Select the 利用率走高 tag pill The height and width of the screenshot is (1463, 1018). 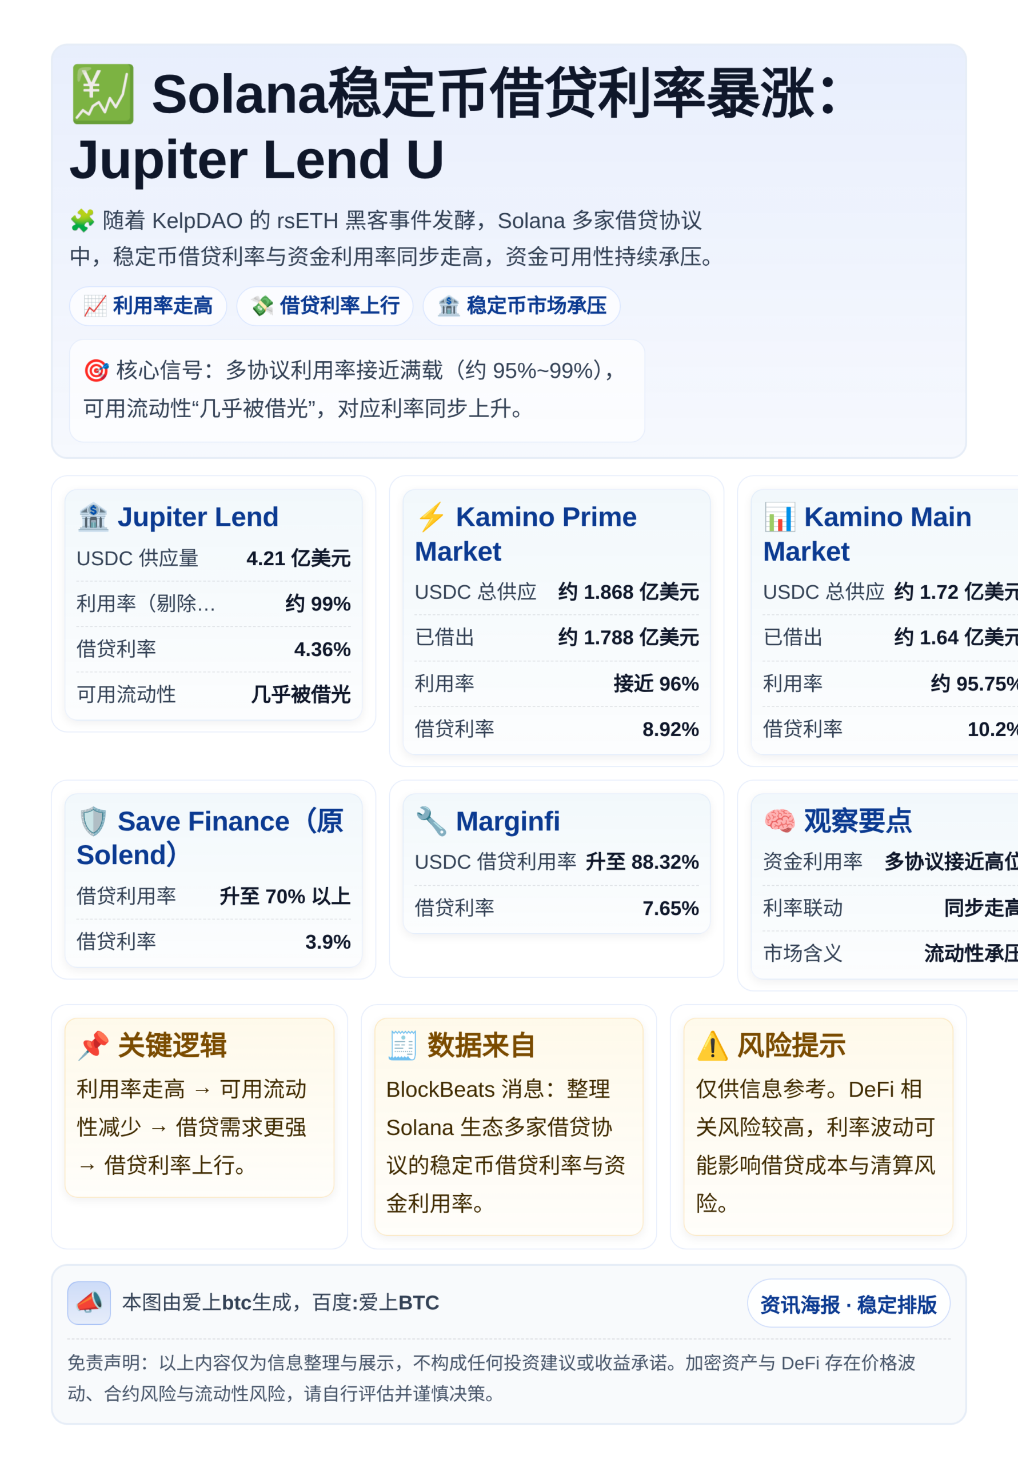(x=148, y=306)
